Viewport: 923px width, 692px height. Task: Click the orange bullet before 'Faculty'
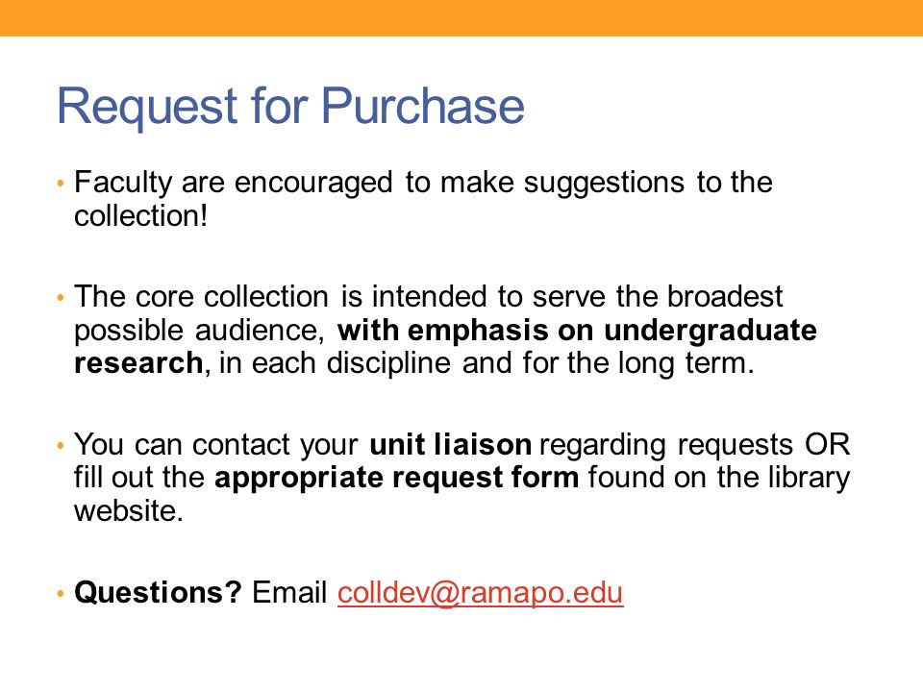click(x=61, y=184)
